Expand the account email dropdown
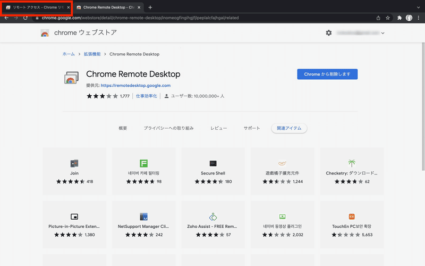 (x=382, y=33)
